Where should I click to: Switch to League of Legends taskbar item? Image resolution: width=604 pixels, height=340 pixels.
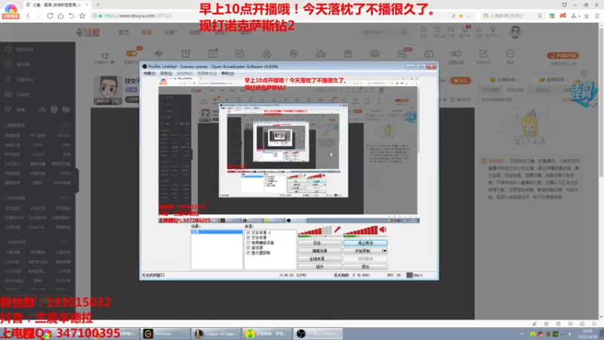216,333
